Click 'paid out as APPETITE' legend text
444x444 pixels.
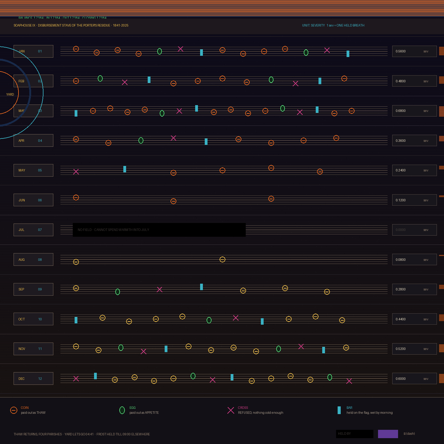144,413
